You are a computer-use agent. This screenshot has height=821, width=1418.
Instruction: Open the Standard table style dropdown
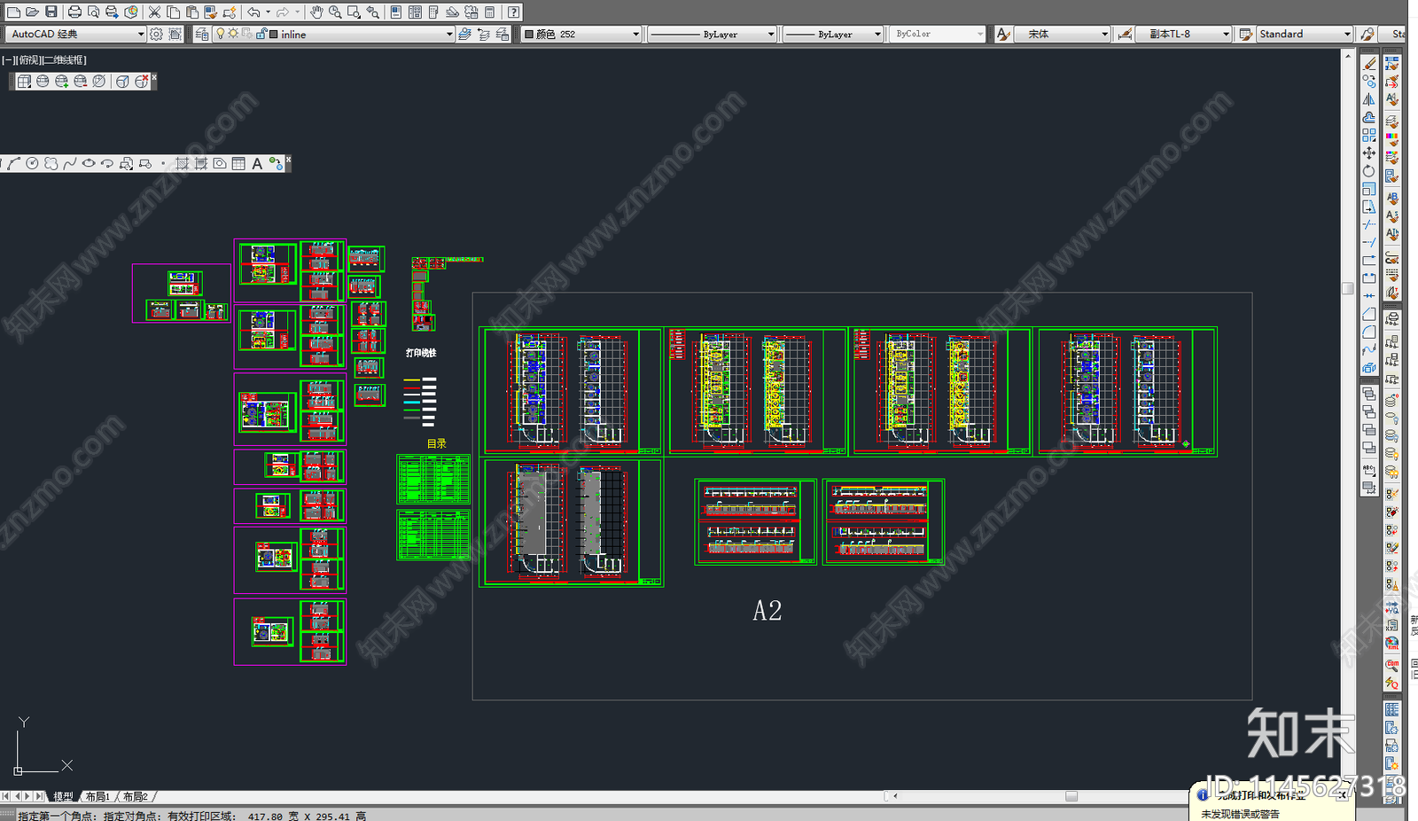pos(1347,35)
